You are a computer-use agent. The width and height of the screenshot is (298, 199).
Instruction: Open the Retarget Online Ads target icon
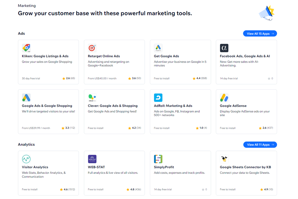pyautogui.click(x=92, y=48)
